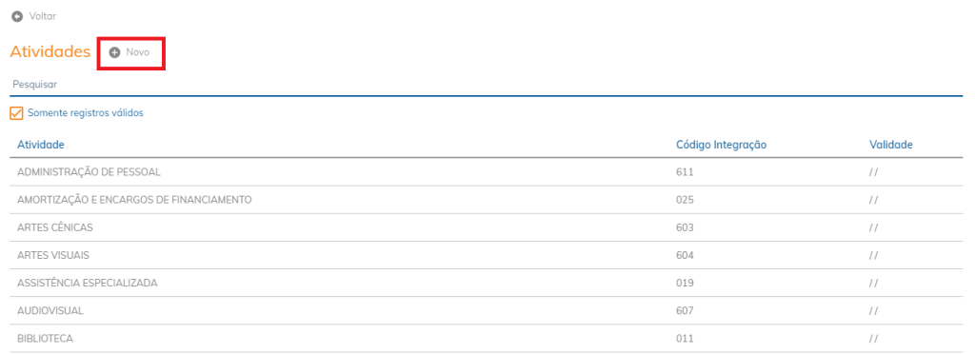975x354 pixels.
Task: Open the ARTES CÊNICAS activity
Action: pos(487,227)
